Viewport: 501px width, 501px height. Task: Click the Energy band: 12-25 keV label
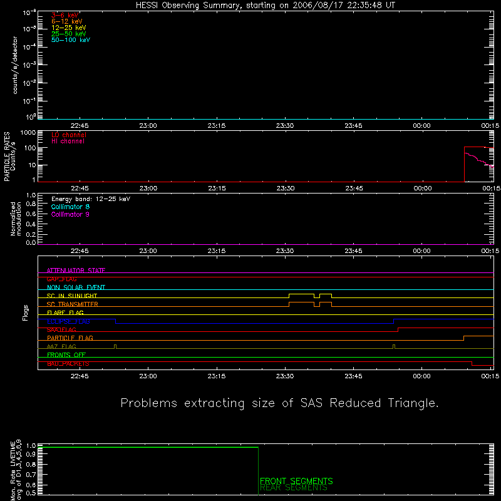click(x=91, y=199)
